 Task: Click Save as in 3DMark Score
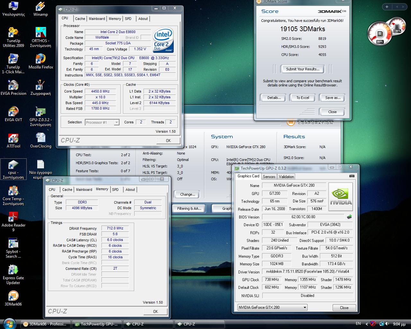click(333, 98)
